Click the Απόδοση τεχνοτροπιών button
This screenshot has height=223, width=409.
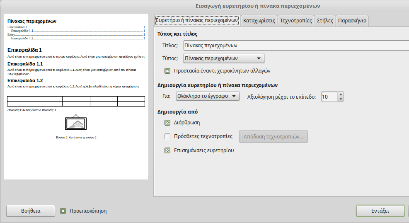(x=273, y=136)
